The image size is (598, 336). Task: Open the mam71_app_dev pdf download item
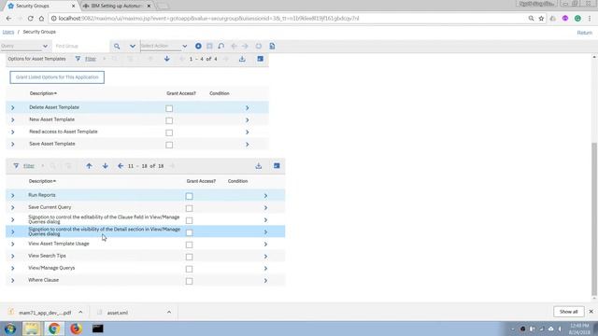click(x=45, y=313)
